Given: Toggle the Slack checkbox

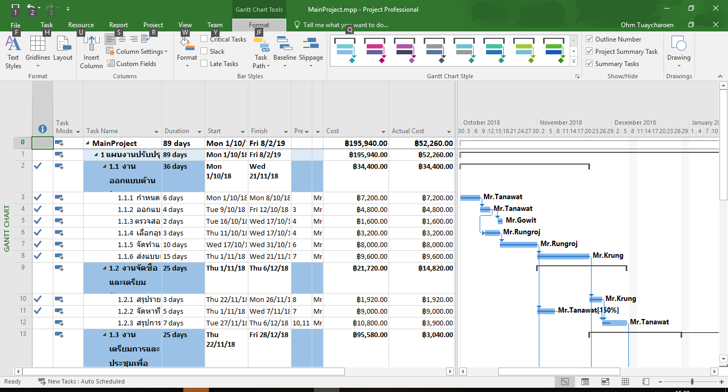Looking at the screenshot, I should click(204, 51).
